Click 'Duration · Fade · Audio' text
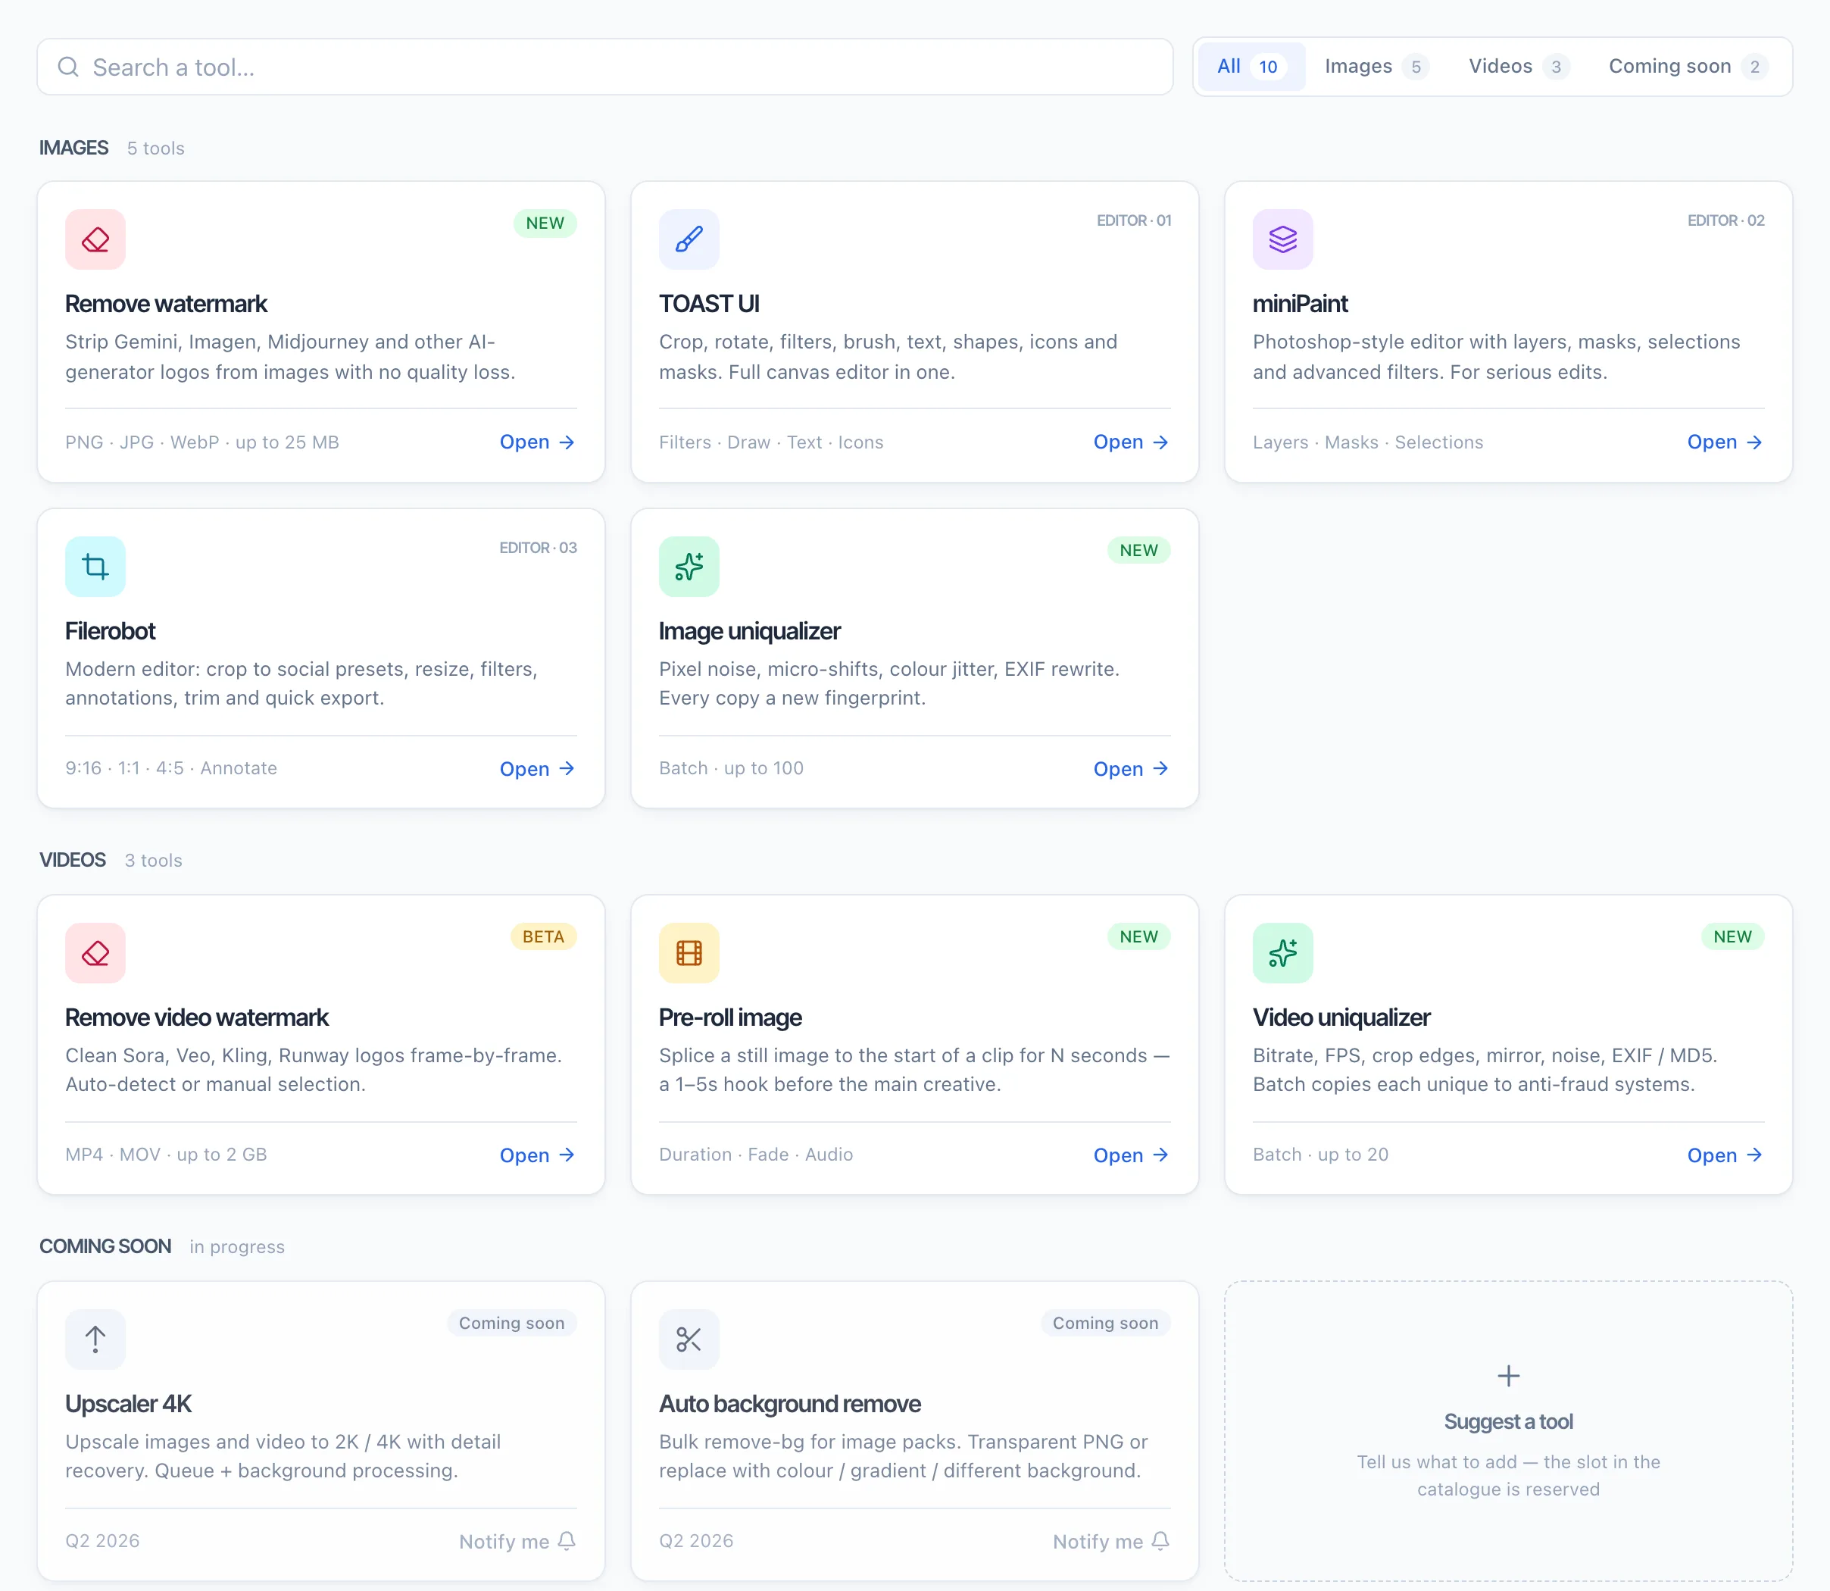Viewport: 1830px width, 1591px height. coord(756,1154)
